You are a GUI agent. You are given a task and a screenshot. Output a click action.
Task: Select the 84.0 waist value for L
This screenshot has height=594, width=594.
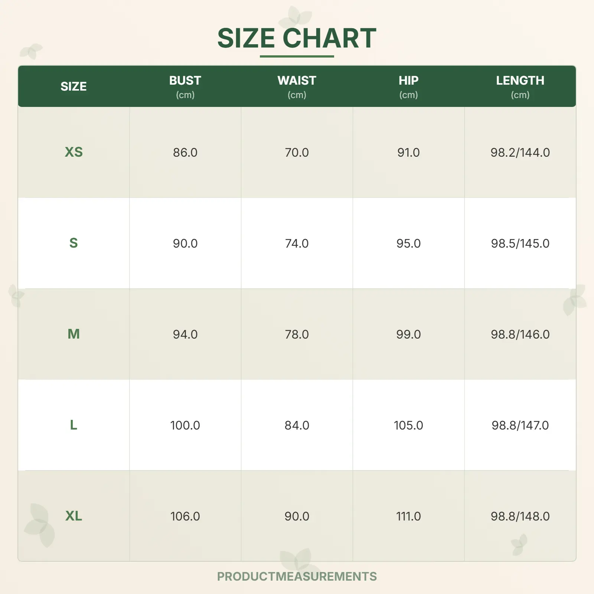[297, 425]
